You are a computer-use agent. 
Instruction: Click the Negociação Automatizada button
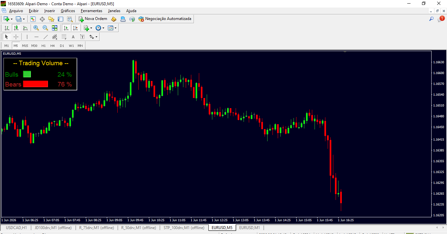[165, 19]
